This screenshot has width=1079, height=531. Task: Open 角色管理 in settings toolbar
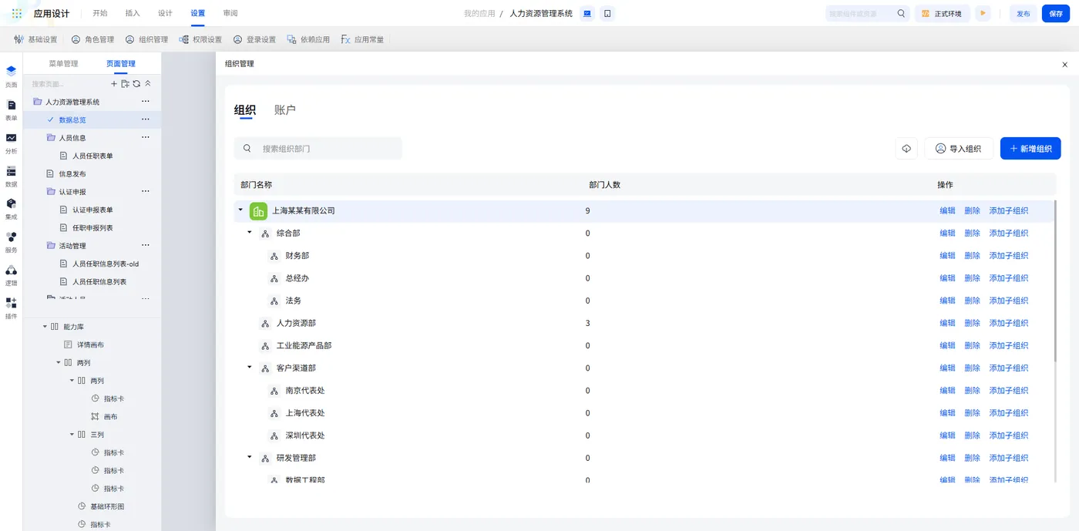(92, 39)
